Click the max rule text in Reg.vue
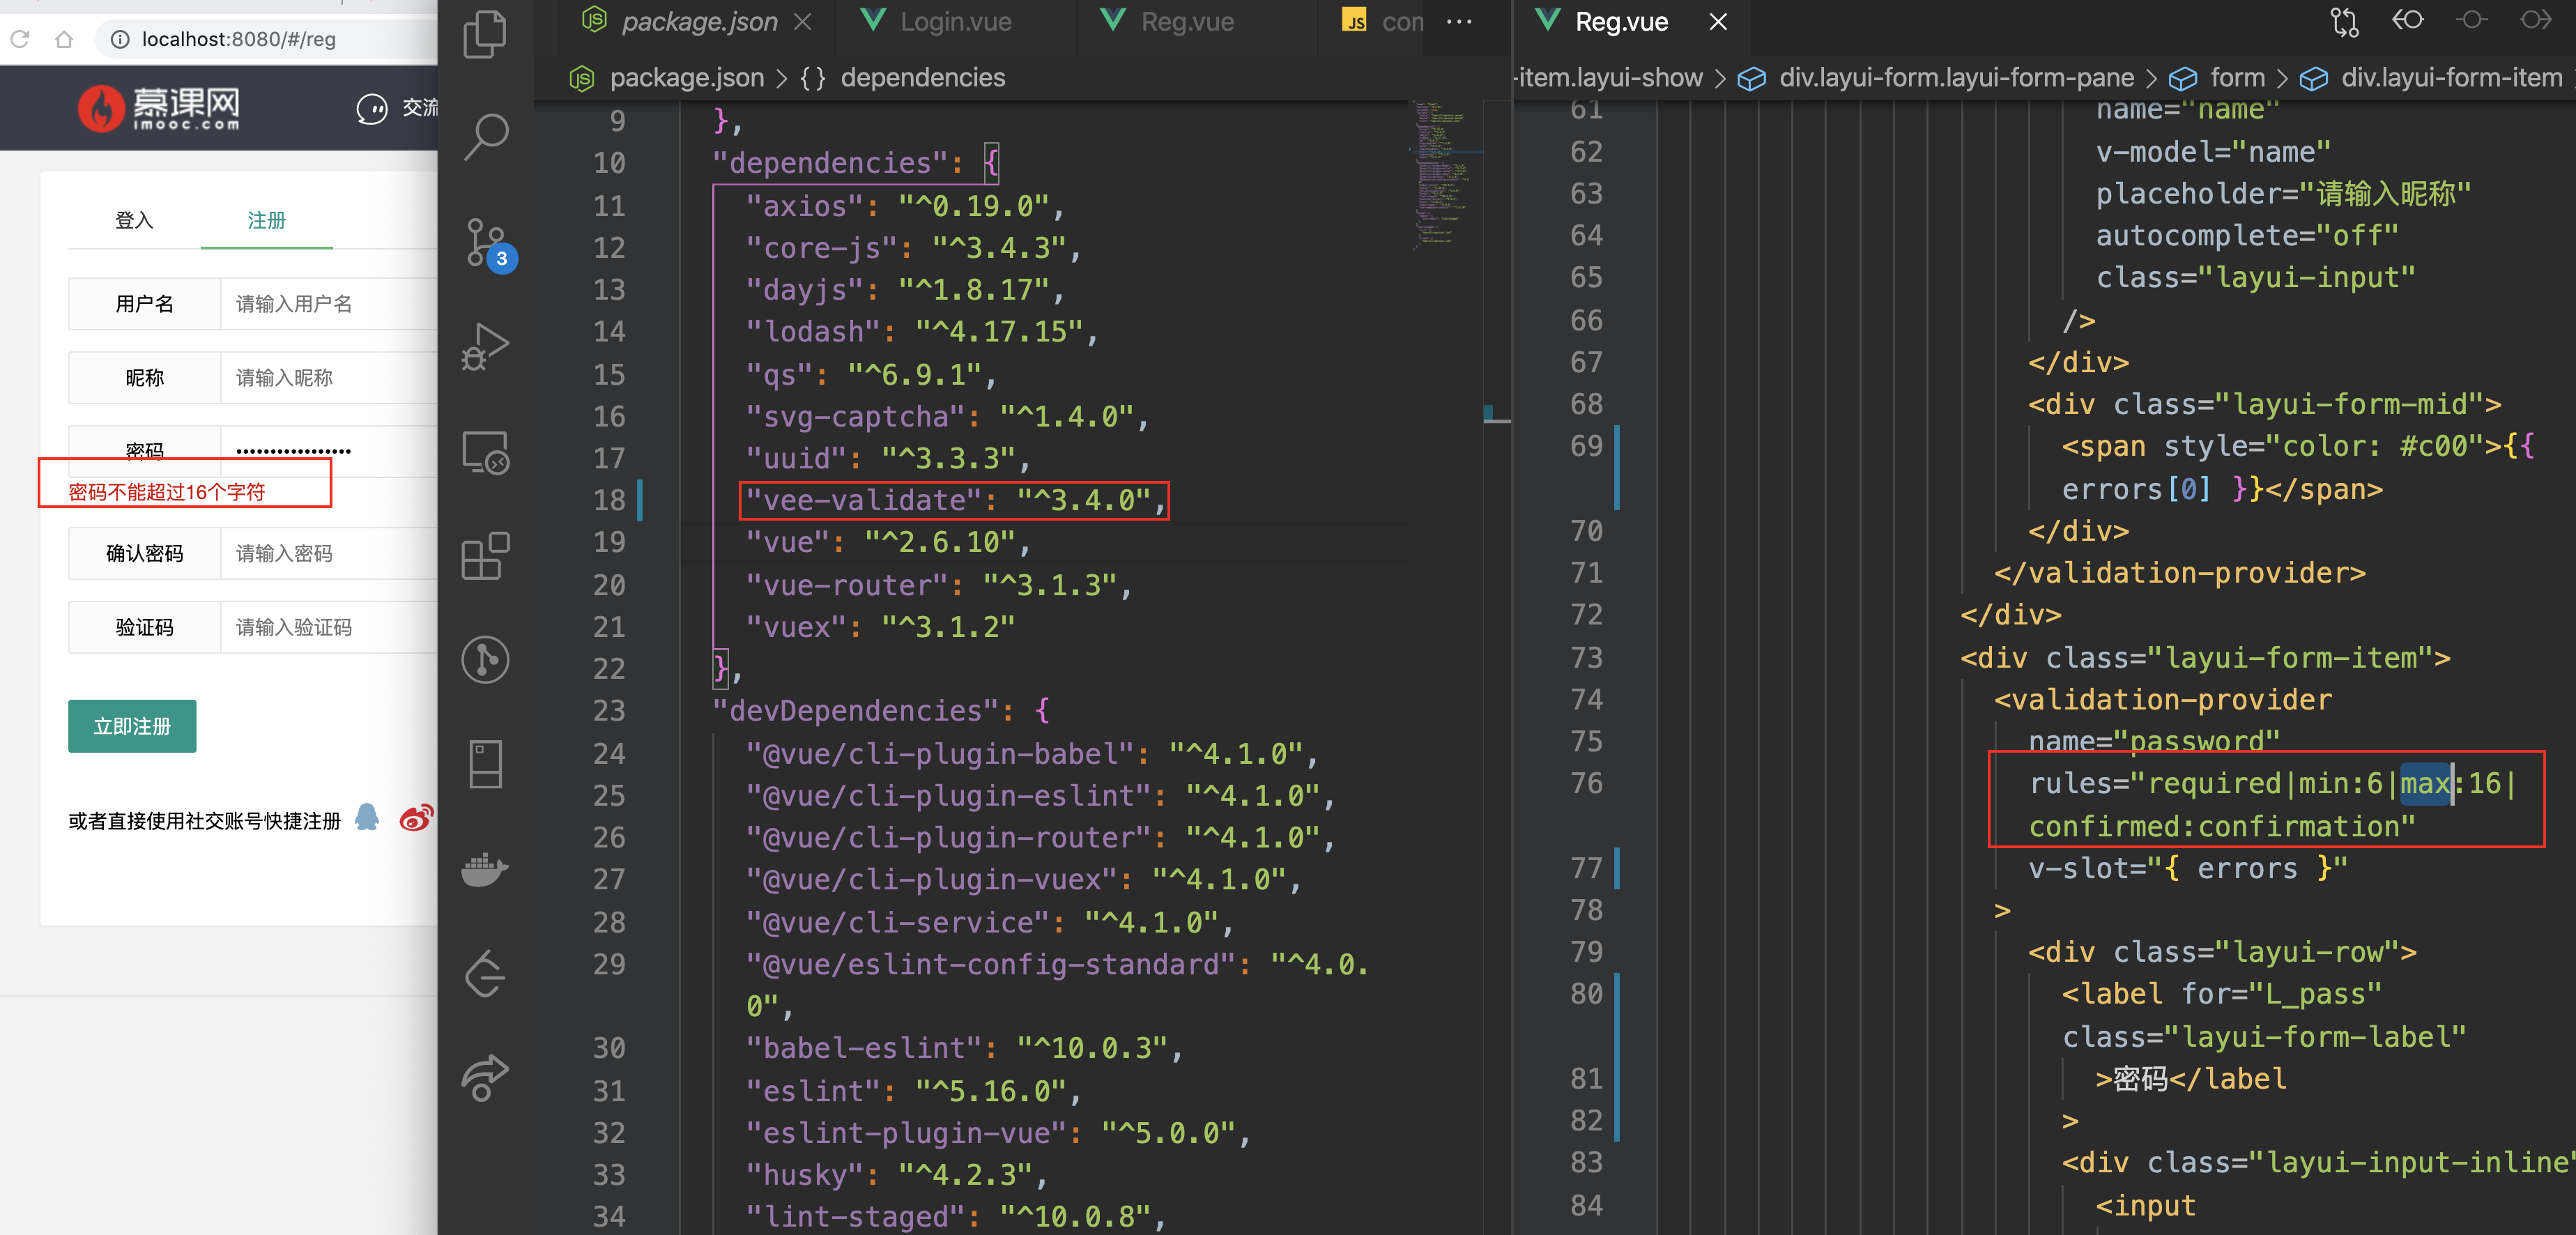 (x=2424, y=783)
